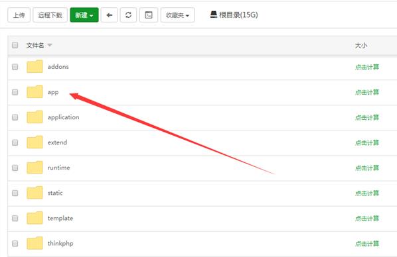
Task: Click the application folder icon
Action: (35, 117)
